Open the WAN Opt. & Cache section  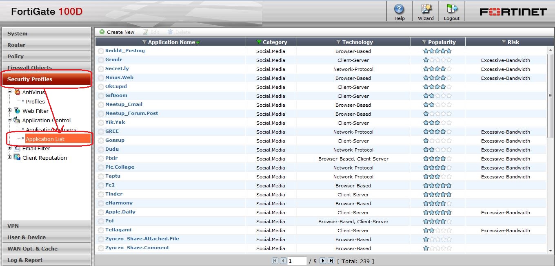[x=47, y=248]
